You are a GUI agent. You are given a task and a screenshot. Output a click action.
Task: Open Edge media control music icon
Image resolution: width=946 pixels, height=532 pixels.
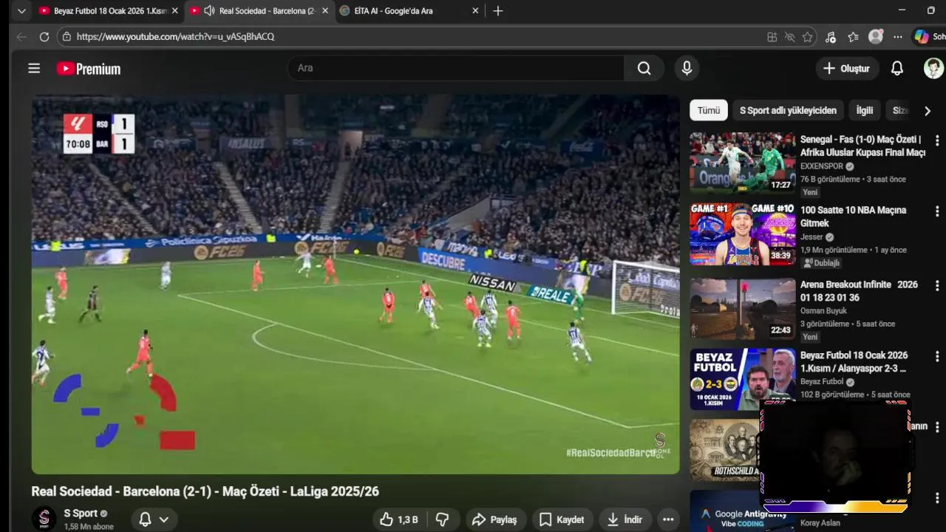(x=831, y=36)
